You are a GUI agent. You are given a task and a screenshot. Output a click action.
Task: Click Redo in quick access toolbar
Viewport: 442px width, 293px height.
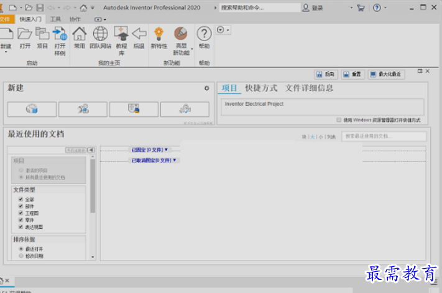67,8
